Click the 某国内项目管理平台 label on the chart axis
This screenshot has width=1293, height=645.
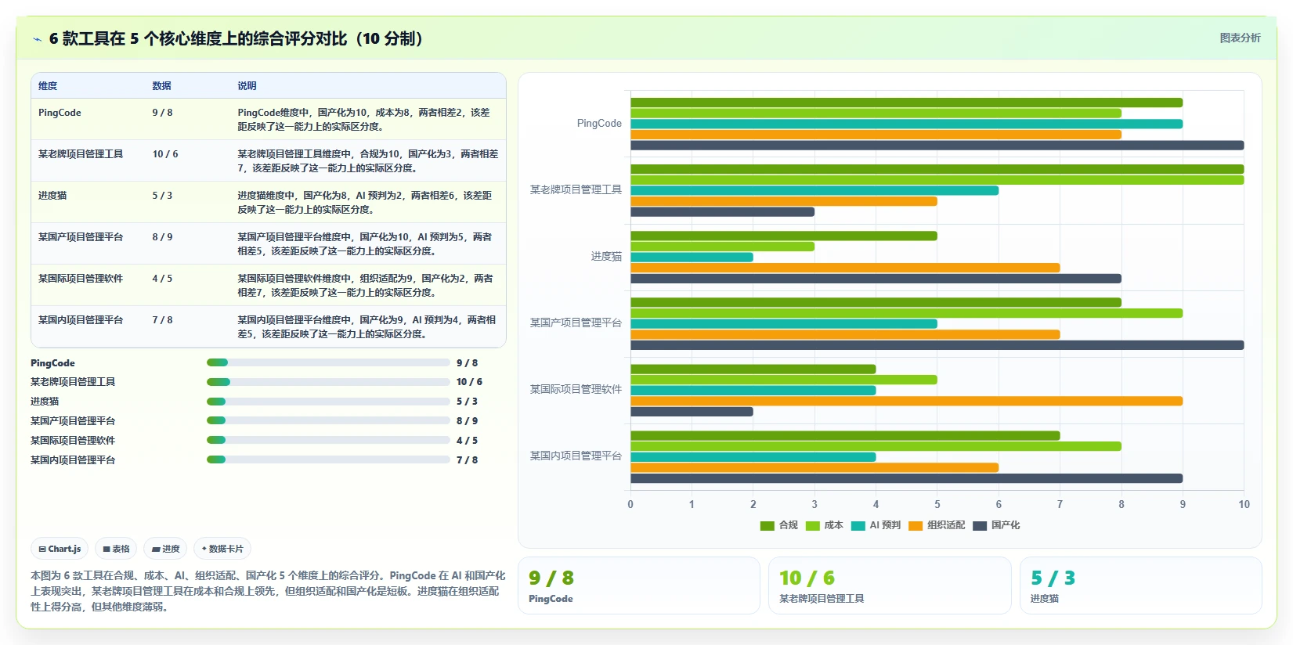(x=576, y=456)
